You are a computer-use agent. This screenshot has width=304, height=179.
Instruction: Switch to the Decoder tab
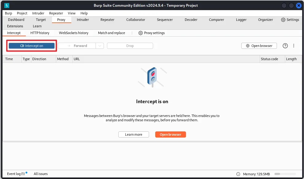[x=191, y=20]
